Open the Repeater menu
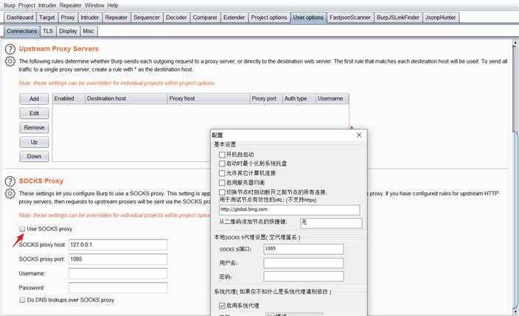The width and height of the screenshot is (519, 316). (x=71, y=5)
